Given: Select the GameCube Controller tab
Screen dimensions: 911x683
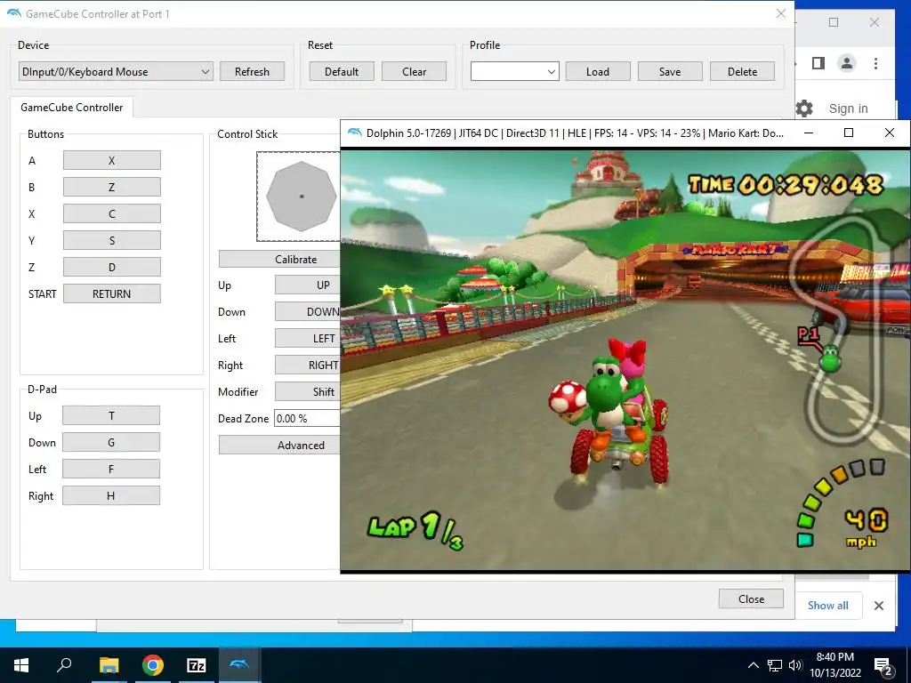Looking at the screenshot, I should 71,107.
